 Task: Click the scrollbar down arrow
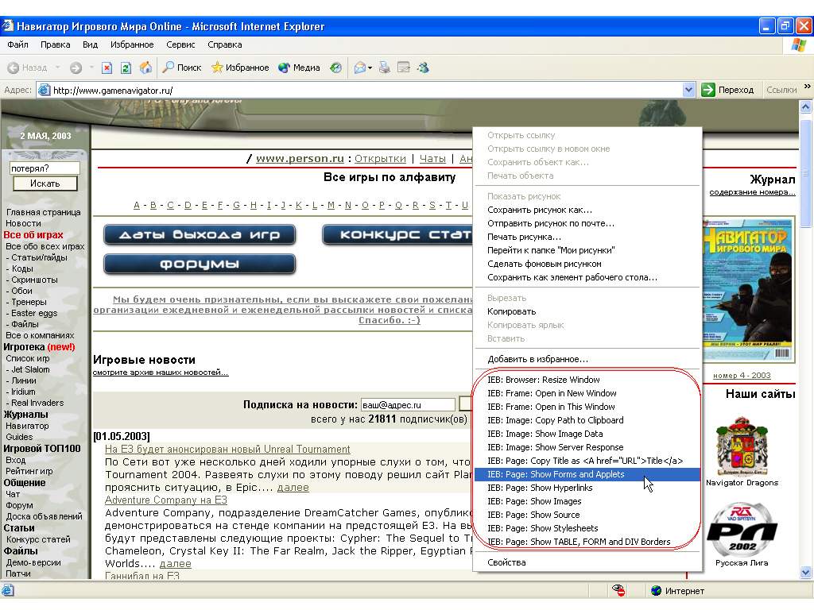point(806,572)
